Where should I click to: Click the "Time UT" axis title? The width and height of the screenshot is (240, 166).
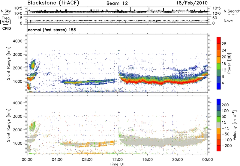pos(117,164)
